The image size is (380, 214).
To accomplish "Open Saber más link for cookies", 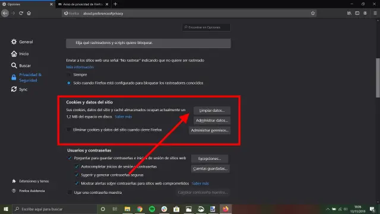I will (123, 117).
